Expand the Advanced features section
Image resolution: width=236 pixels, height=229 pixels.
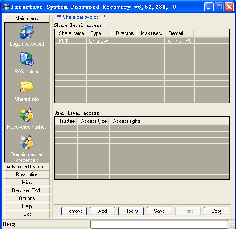click(x=27, y=167)
